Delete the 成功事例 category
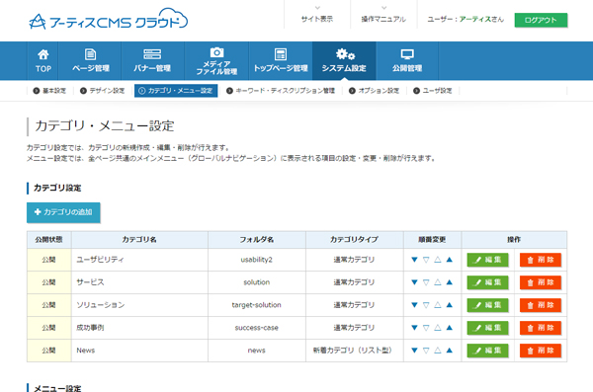This screenshot has width=593, height=392. [541, 328]
